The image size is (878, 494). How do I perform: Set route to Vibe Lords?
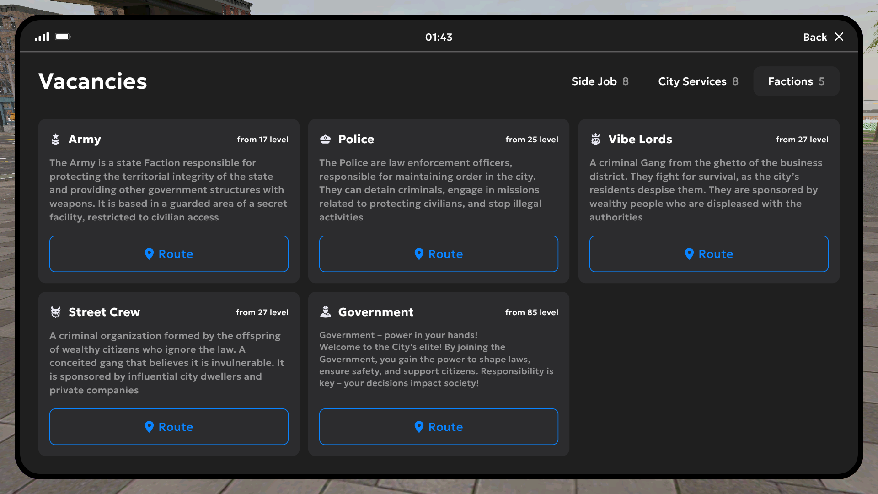coord(708,254)
